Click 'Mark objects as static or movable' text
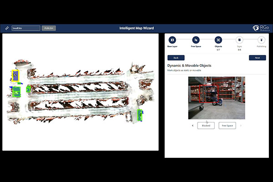 184,71
